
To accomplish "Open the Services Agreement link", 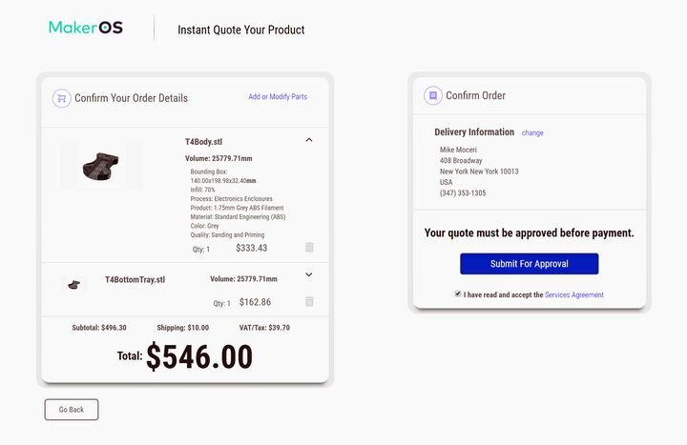I will pos(574,295).
